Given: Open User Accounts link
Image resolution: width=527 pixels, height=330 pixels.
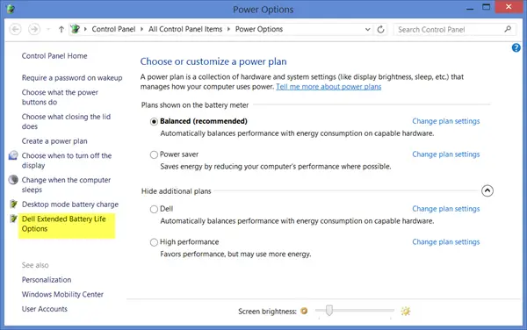Looking at the screenshot, I should pos(45,309).
